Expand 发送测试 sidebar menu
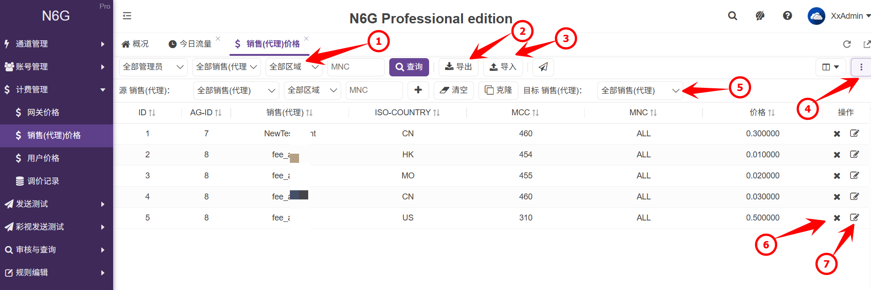 click(56, 204)
